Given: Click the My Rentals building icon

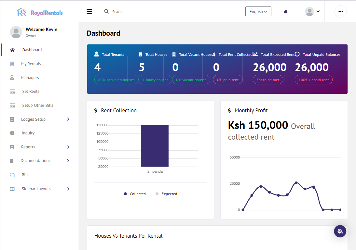Looking at the screenshot, I should pyautogui.click(x=12, y=64).
